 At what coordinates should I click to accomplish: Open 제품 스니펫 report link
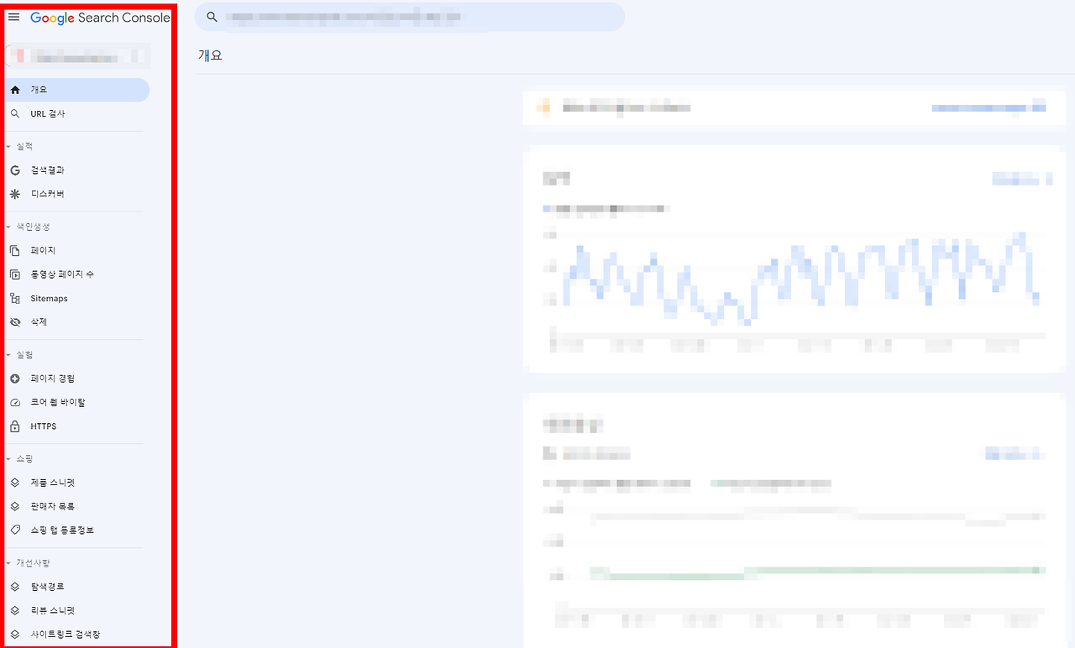tap(77, 483)
